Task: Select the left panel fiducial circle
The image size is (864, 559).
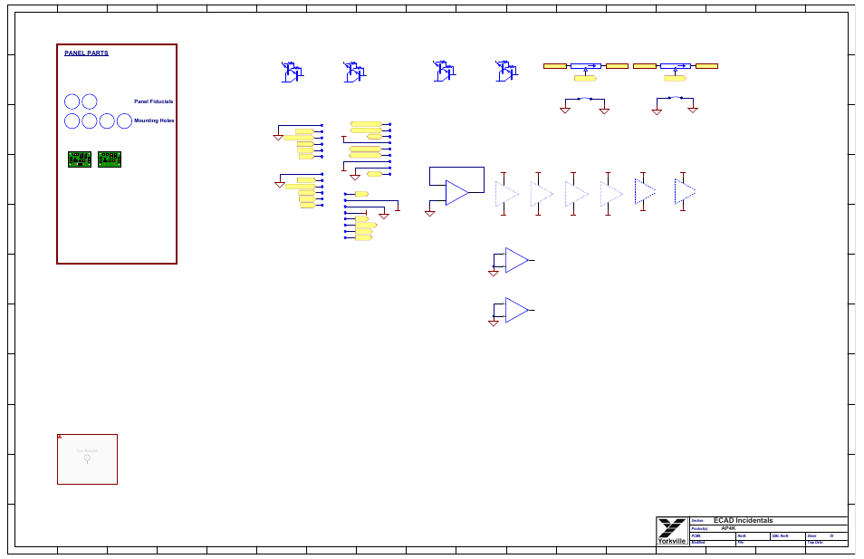Action: click(72, 101)
